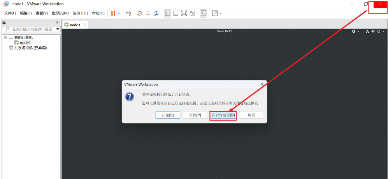Viewport: 388px width, 179px height.
Task: Open the snapshot manager wrench-clock icon
Action: pos(156,13)
